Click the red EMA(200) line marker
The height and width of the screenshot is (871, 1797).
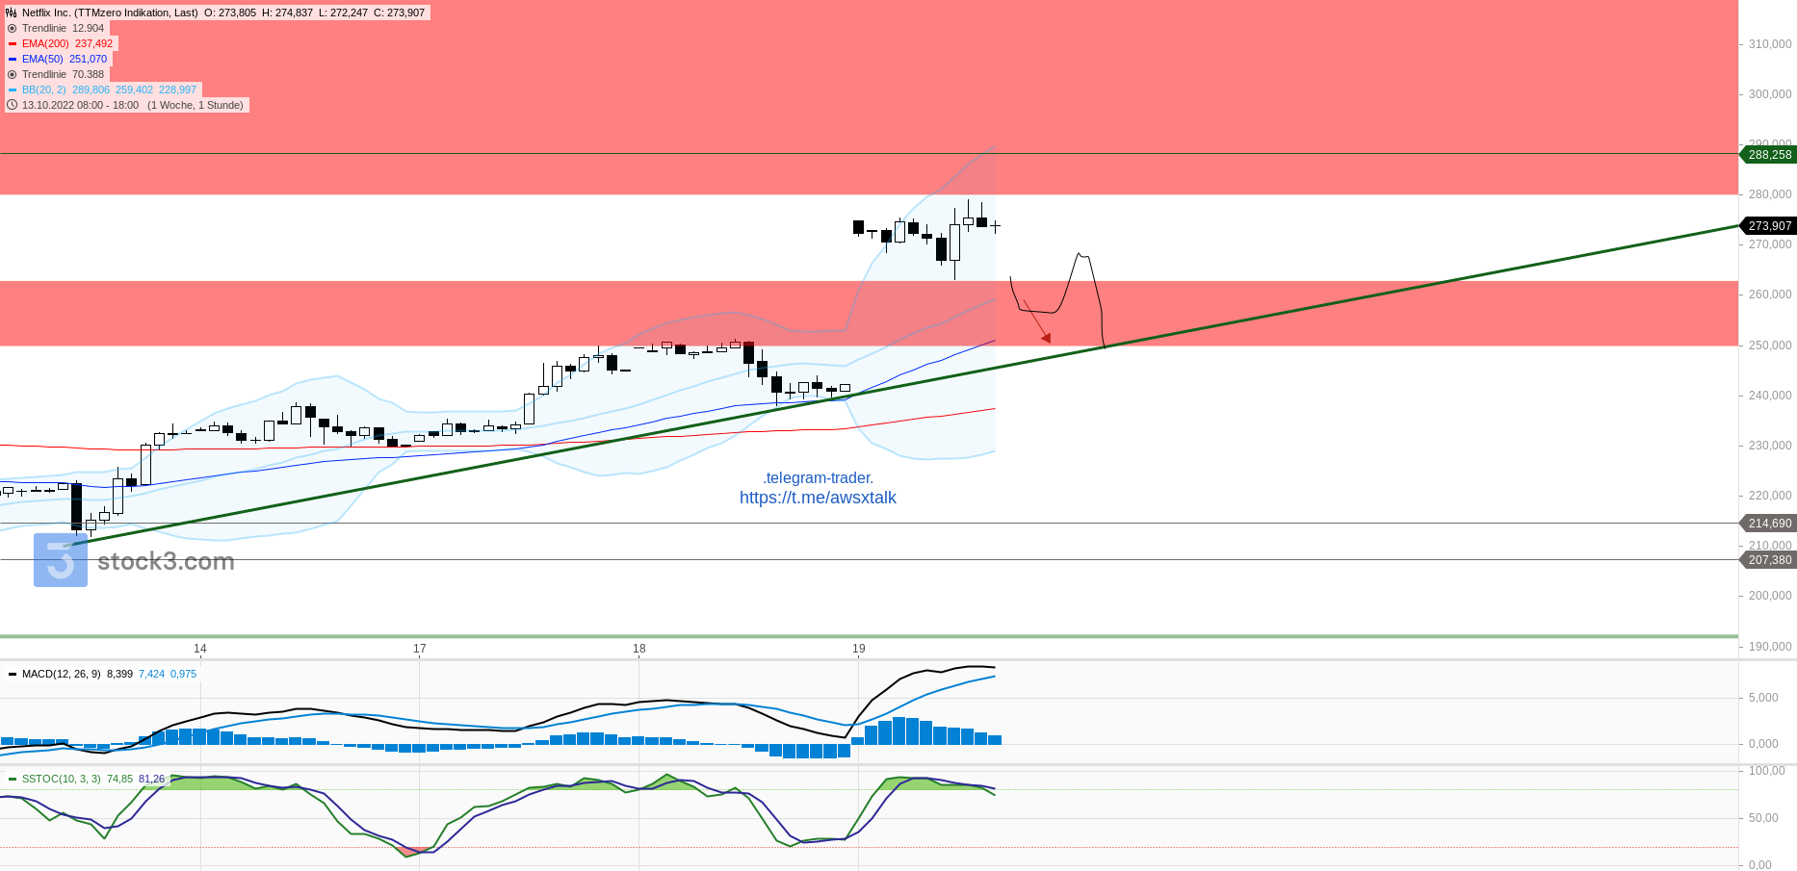coord(13,43)
